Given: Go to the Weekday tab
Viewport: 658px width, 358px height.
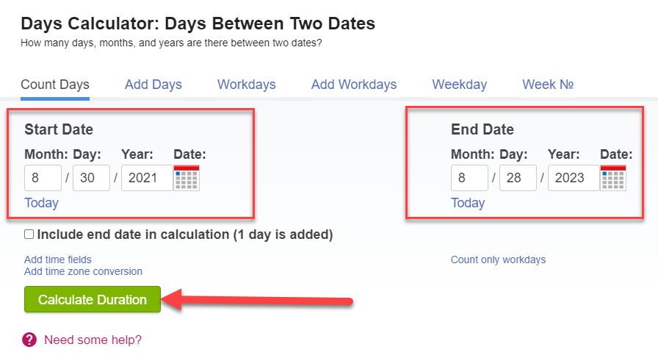Looking at the screenshot, I should [460, 85].
